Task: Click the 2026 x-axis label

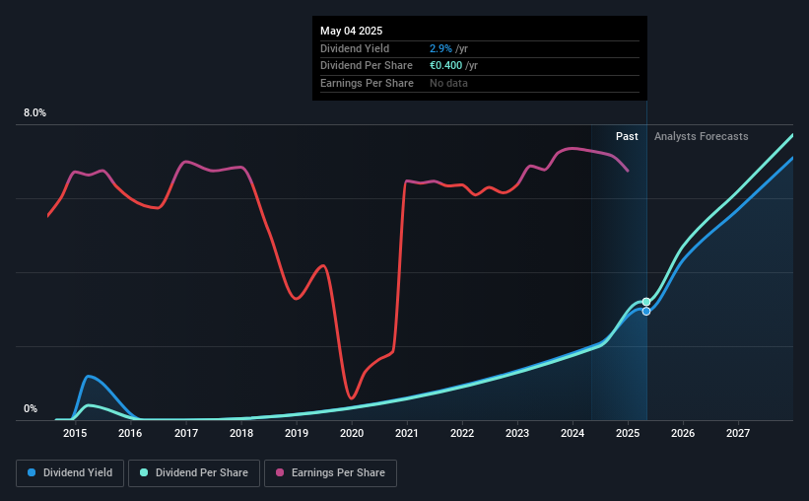Action: pyautogui.click(x=683, y=433)
